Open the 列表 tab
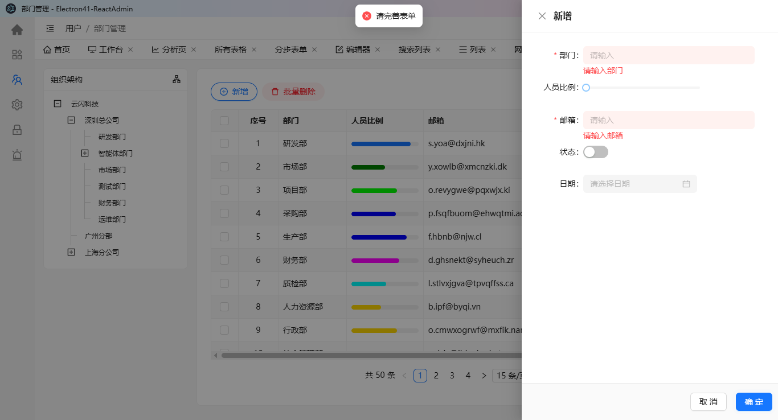The height and width of the screenshot is (420, 778). tap(473, 50)
